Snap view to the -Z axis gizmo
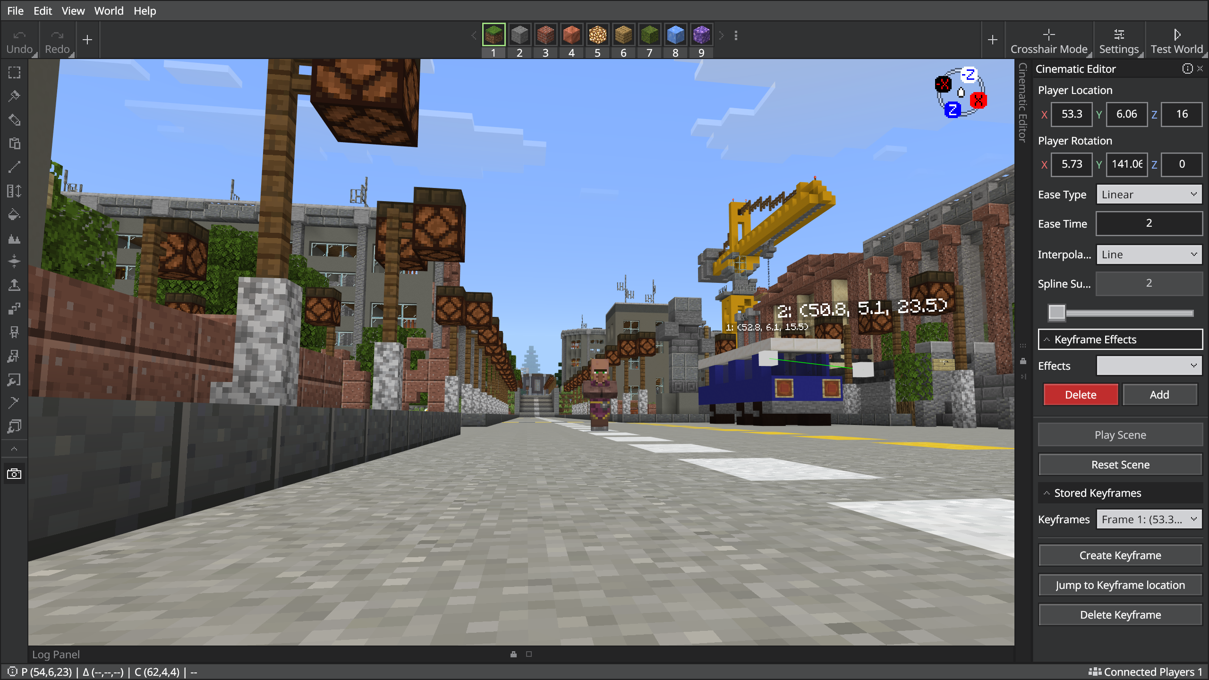Viewport: 1209px width, 680px height. point(969,75)
